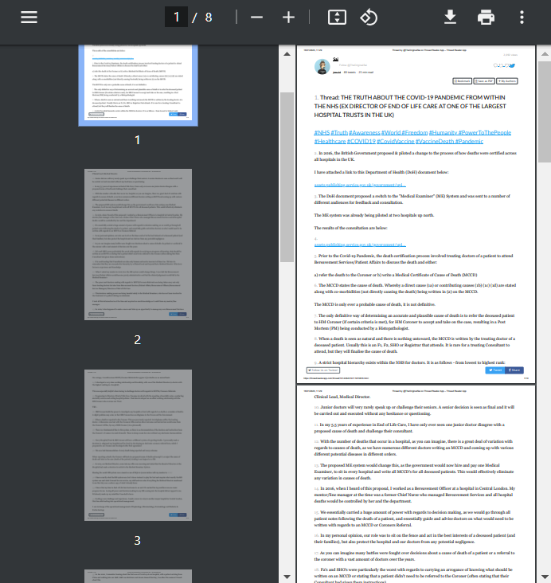Viewport: 551px width, 583px height.
Task: Click the Bookmark button on page one
Action: click(462, 81)
